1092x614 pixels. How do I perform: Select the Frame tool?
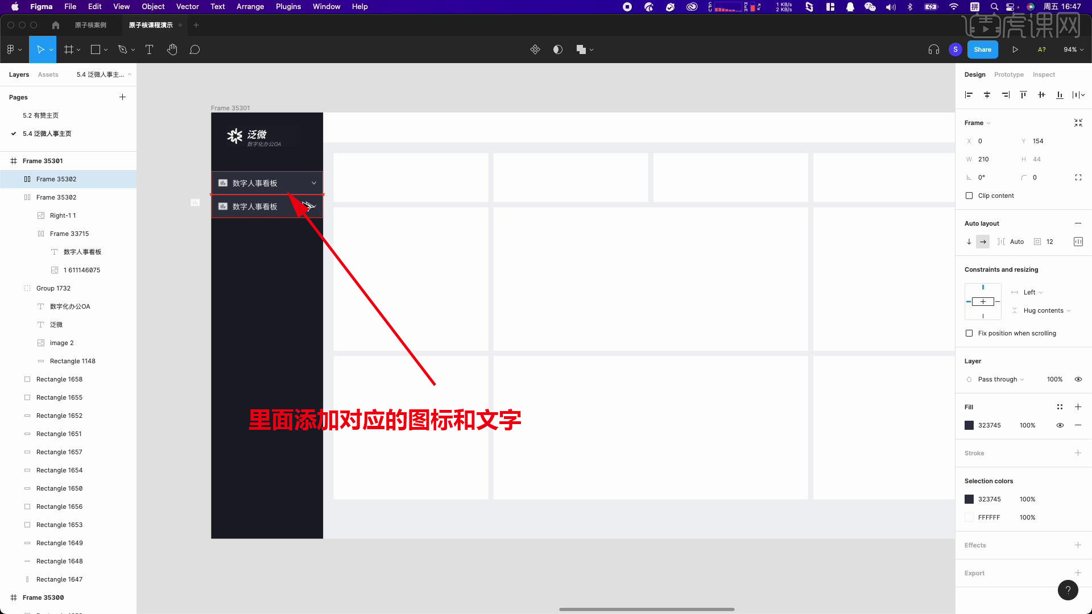(69, 49)
